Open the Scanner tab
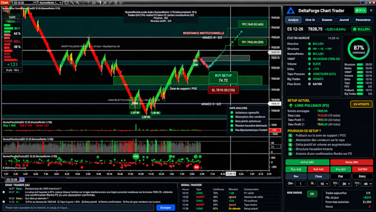This screenshot has width=376, height=212. point(327,20)
